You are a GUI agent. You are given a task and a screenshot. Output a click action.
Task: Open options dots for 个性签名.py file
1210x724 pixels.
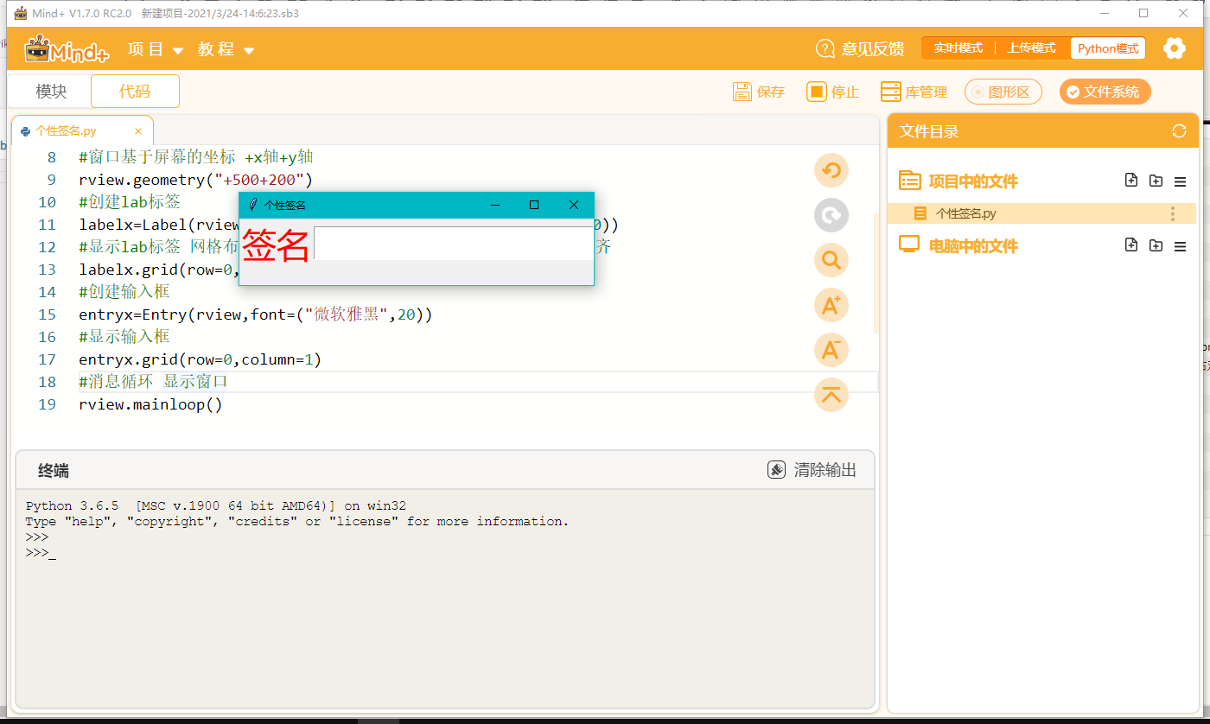1173,213
